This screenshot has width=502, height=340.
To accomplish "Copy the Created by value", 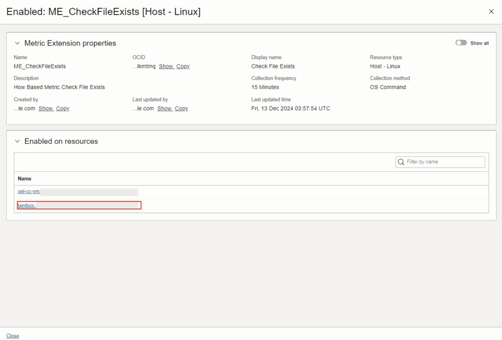I will tap(63, 108).
